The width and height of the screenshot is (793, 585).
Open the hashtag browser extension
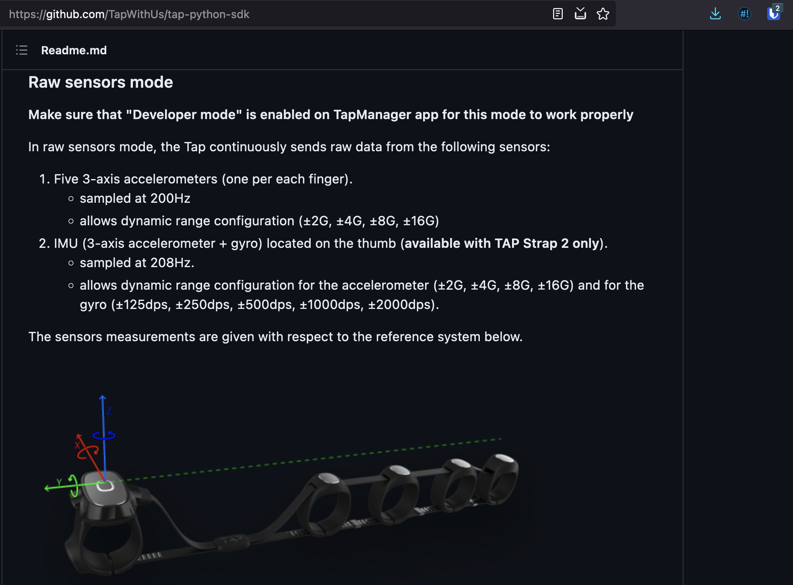(x=744, y=14)
